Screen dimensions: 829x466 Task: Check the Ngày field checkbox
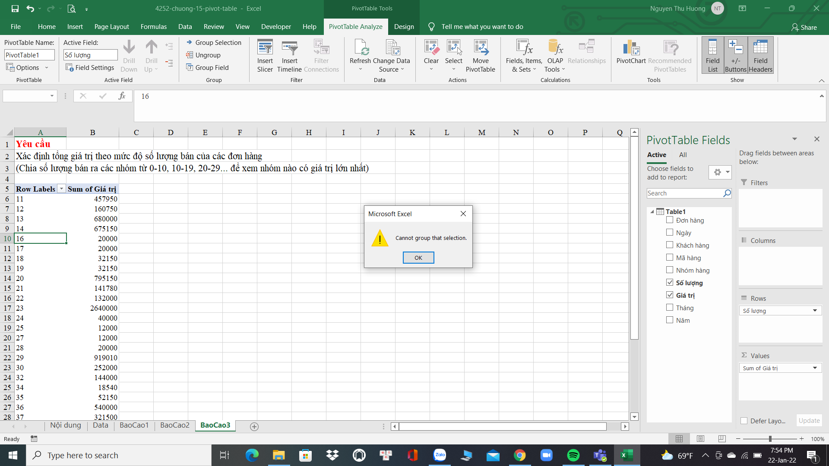pyautogui.click(x=670, y=233)
